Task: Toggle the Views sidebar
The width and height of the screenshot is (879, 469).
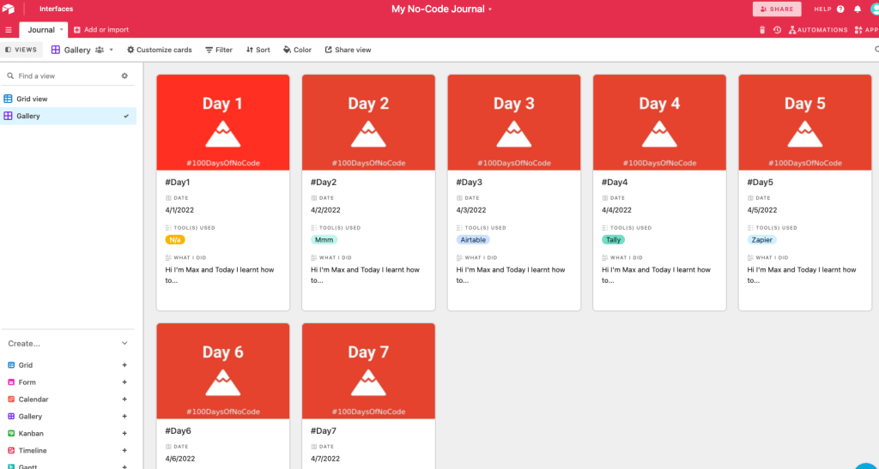Action: [x=21, y=50]
